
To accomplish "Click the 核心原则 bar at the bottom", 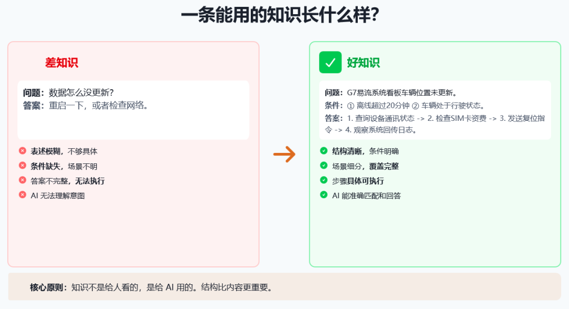I will point(284,287).
